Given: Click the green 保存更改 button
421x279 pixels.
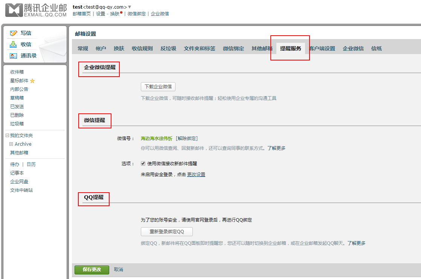Looking at the screenshot, I should (92, 270).
